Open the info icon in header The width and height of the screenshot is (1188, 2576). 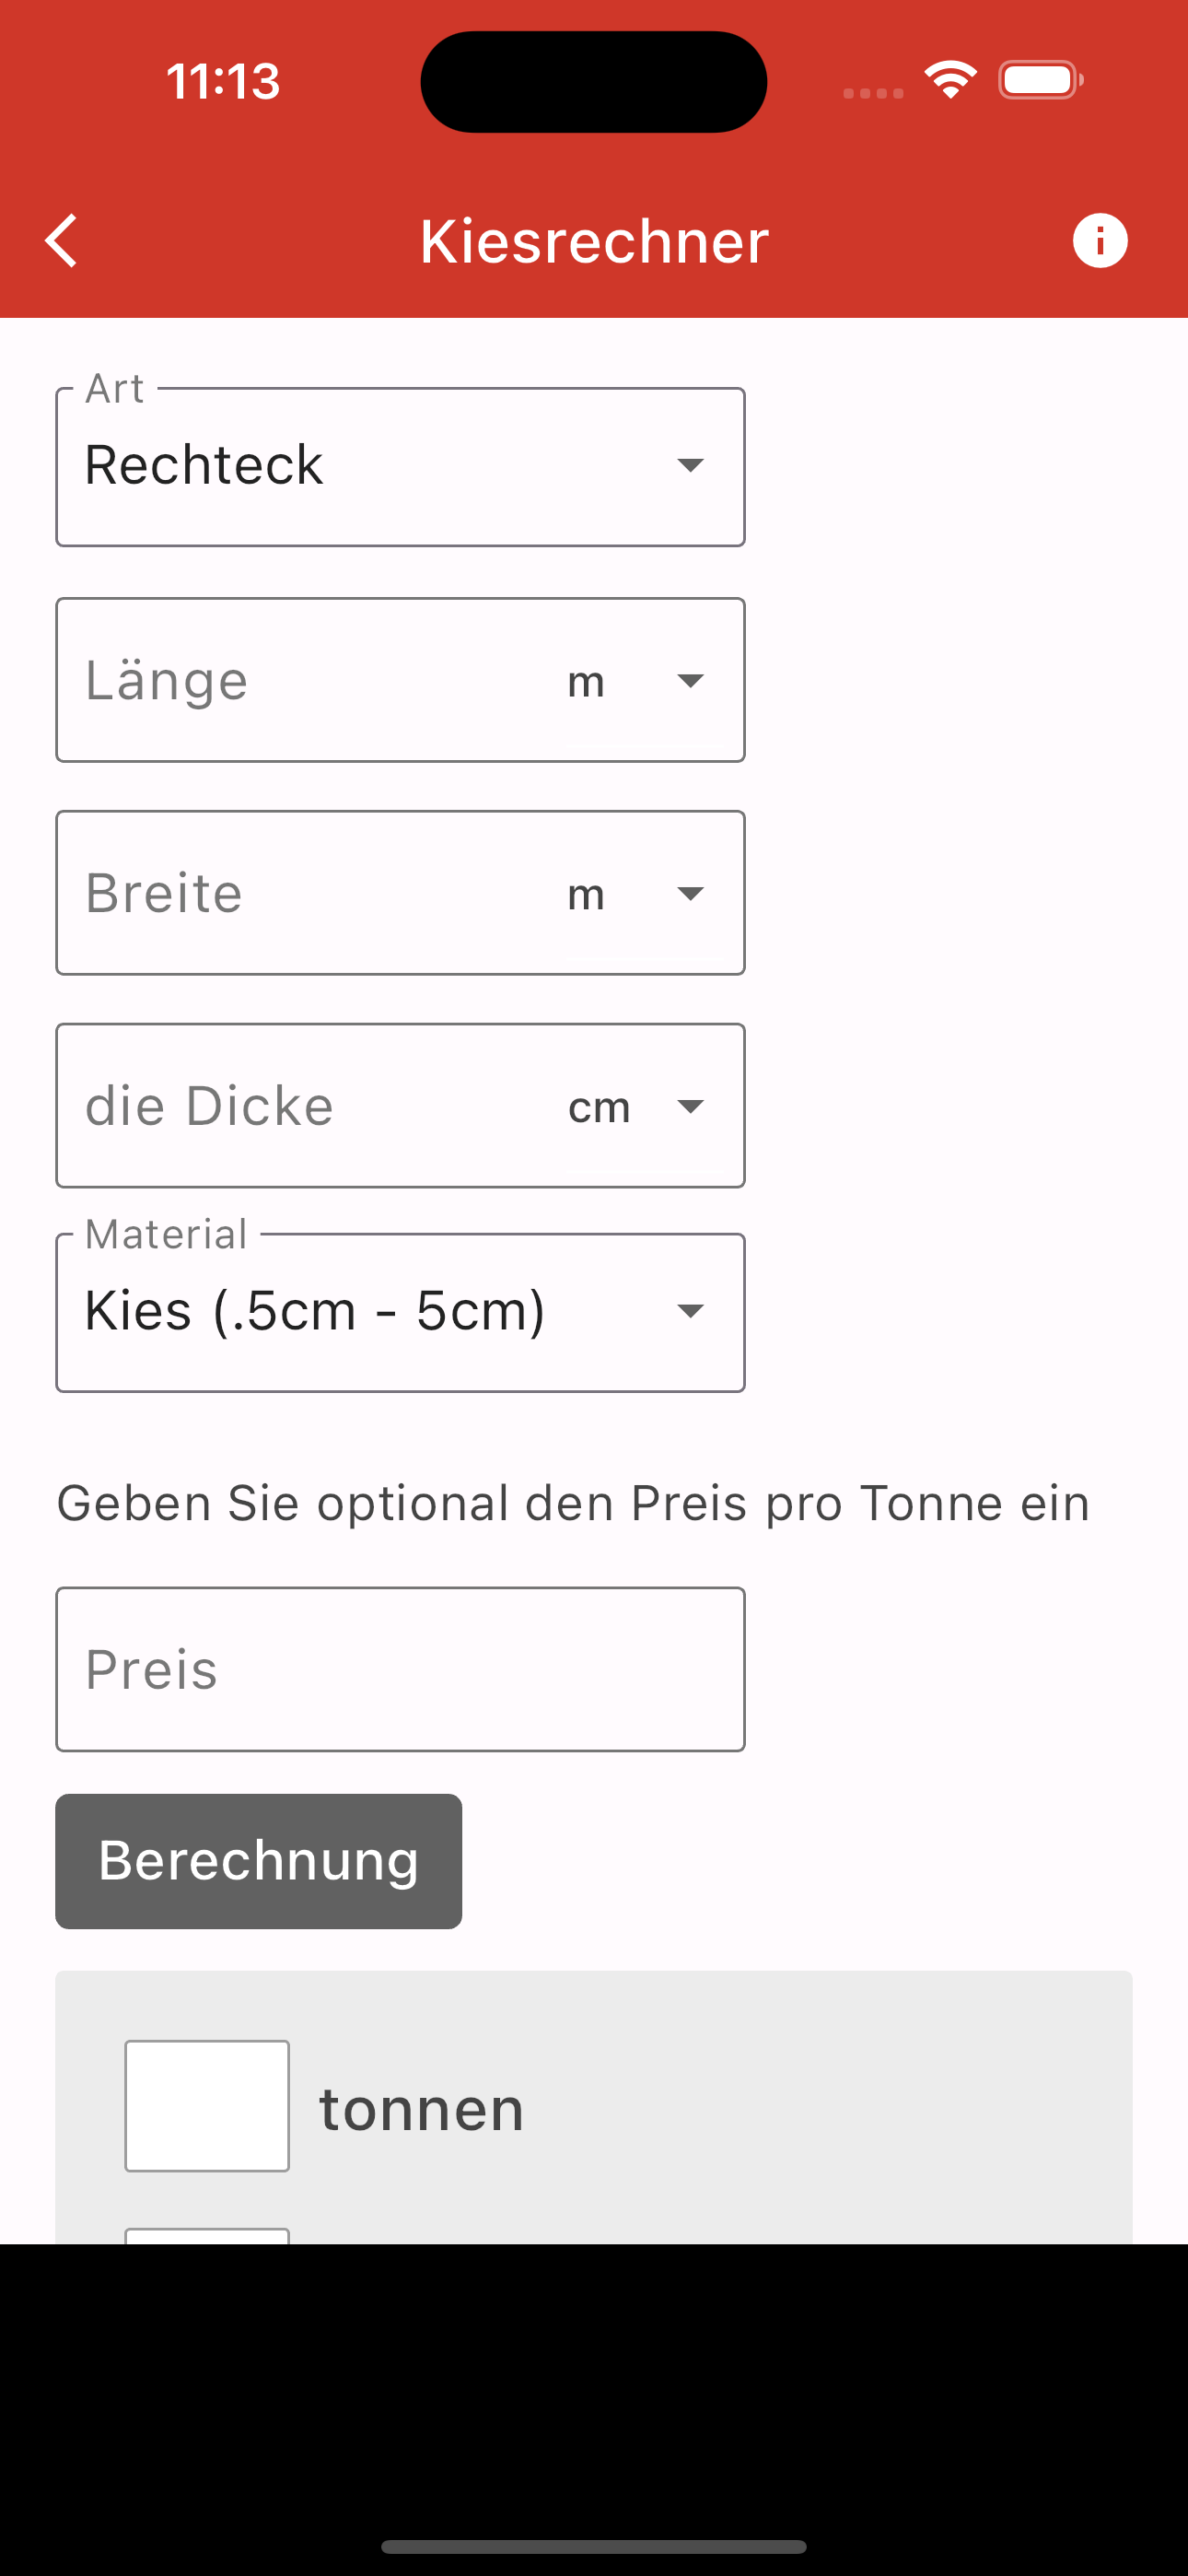pos(1100,241)
